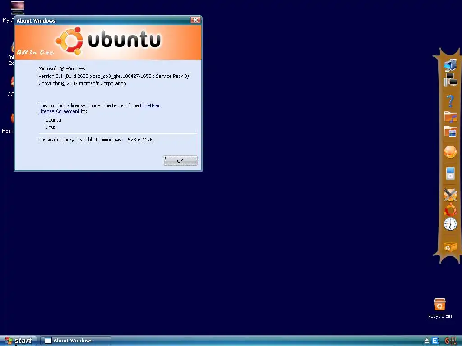The height and width of the screenshot is (346, 462).
Task: Select About Windows taskbar button
Action: tap(76, 341)
